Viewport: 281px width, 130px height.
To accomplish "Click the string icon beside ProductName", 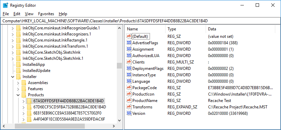I will pos(129,101).
